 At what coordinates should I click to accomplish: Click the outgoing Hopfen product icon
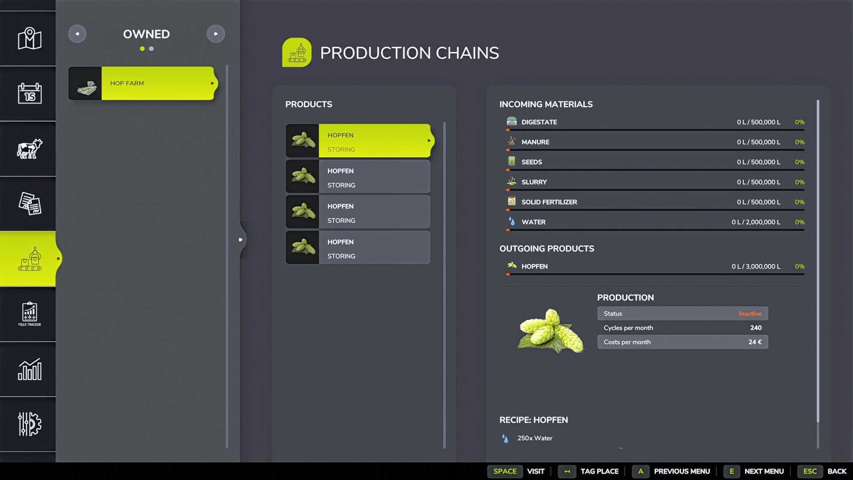point(512,266)
